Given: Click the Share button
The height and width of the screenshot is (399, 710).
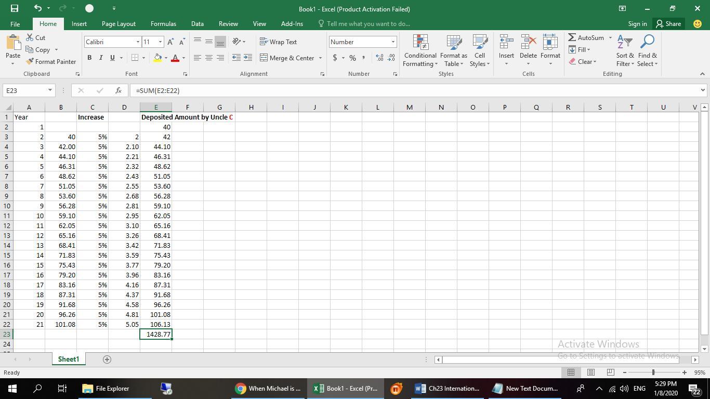Looking at the screenshot, I should pos(668,24).
